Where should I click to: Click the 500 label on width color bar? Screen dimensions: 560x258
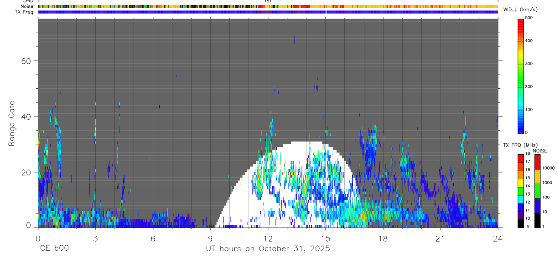[529, 18]
